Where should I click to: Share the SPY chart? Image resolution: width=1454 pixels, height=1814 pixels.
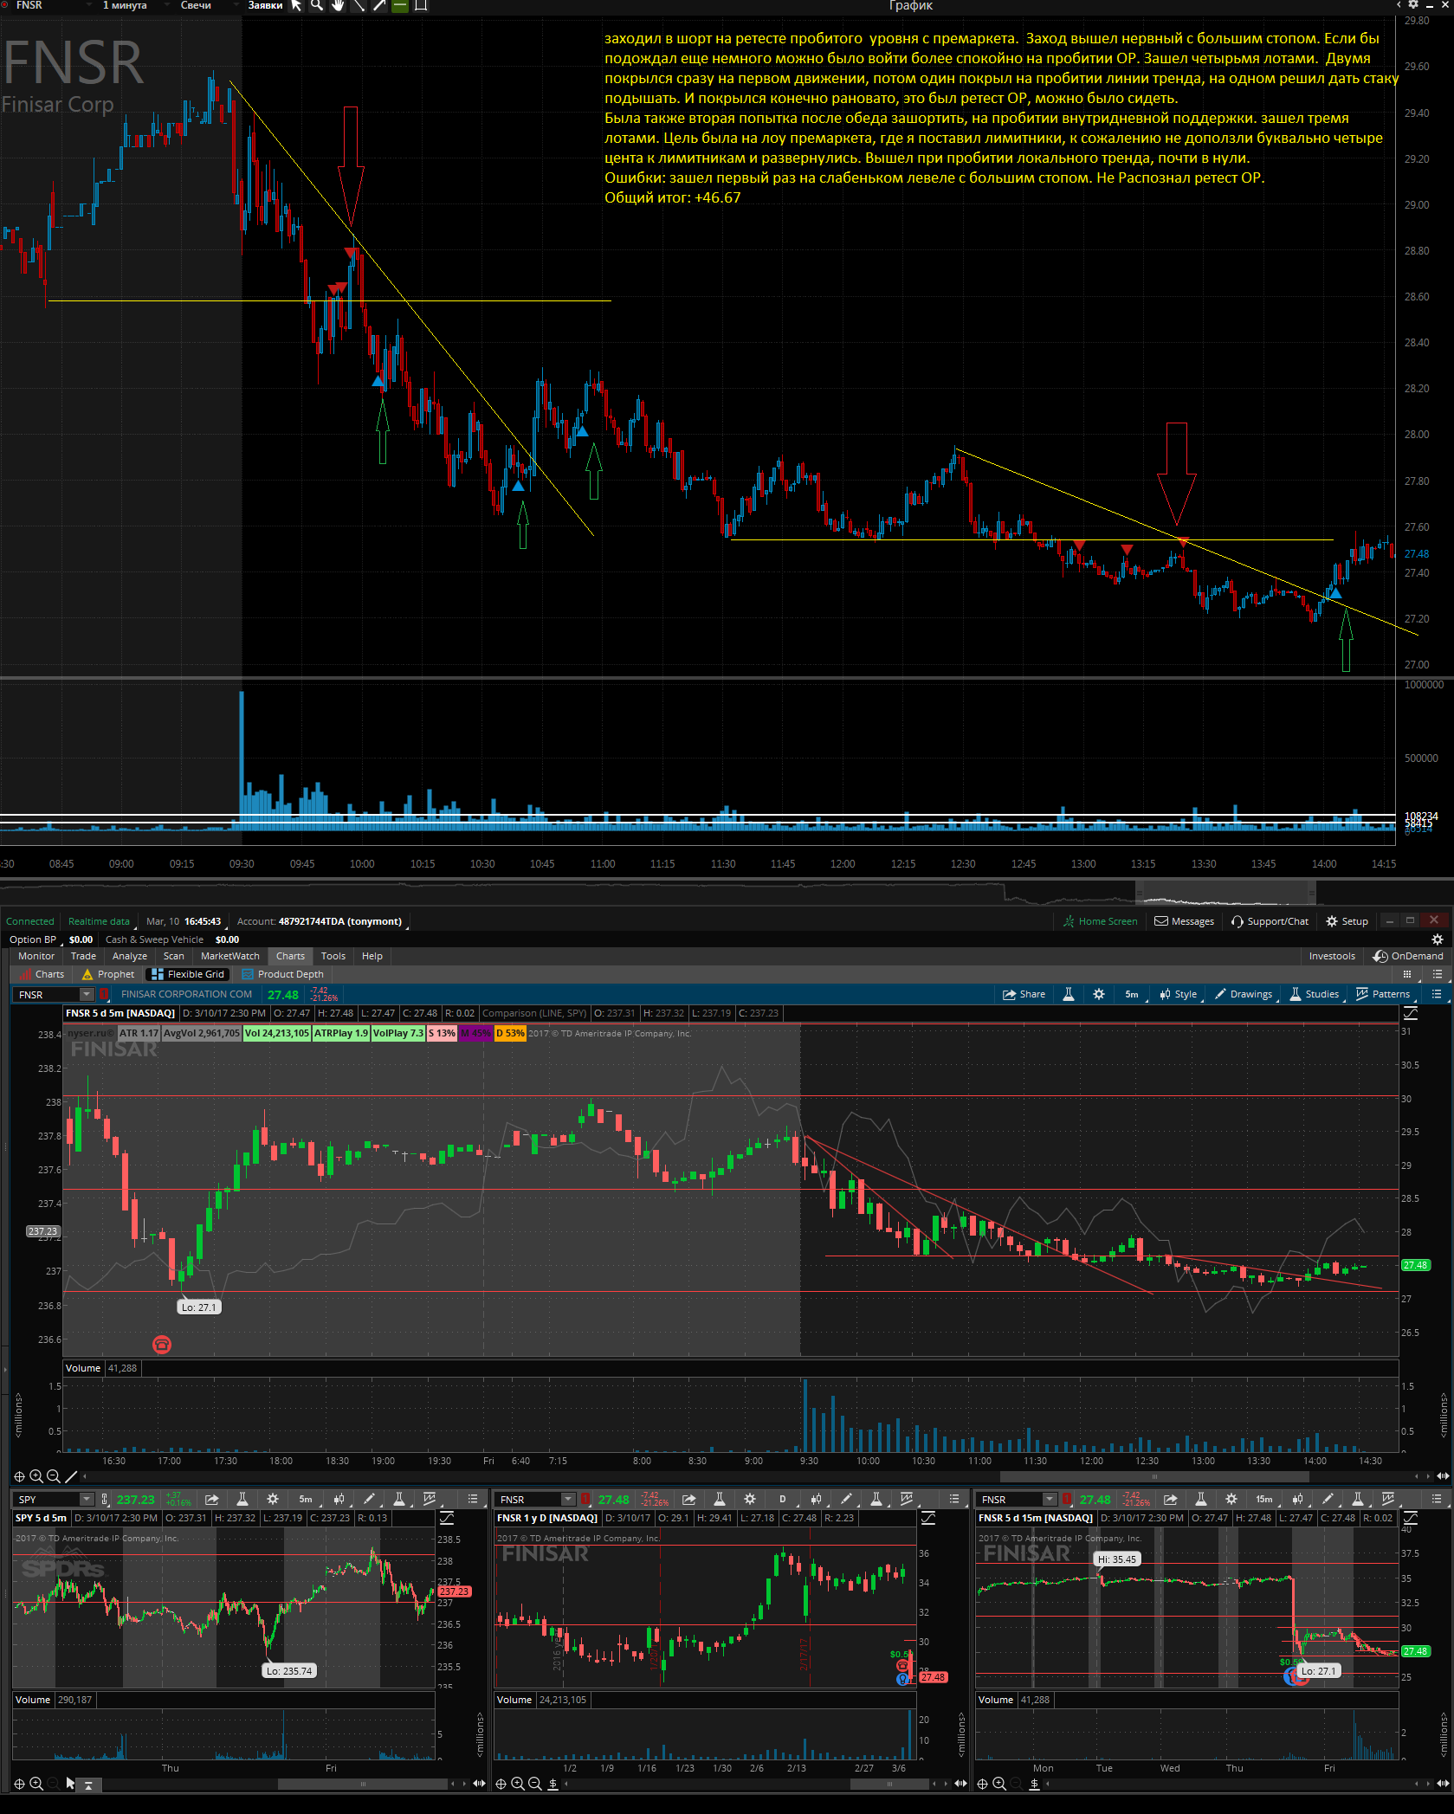[211, 1500]
